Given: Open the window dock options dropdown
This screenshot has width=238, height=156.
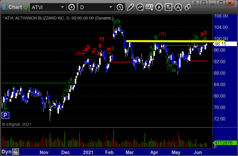Looking at the screenshot, I should tap(204, 3).
